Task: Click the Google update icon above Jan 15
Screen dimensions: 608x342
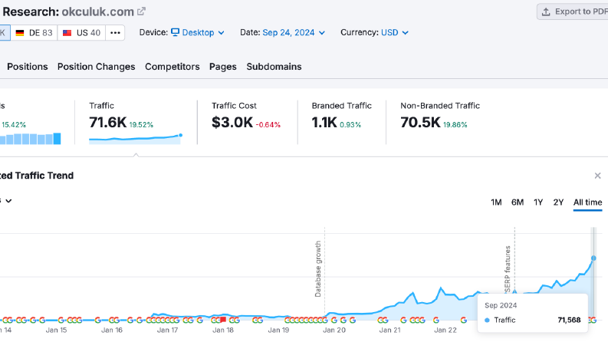Action: point(61,321)
